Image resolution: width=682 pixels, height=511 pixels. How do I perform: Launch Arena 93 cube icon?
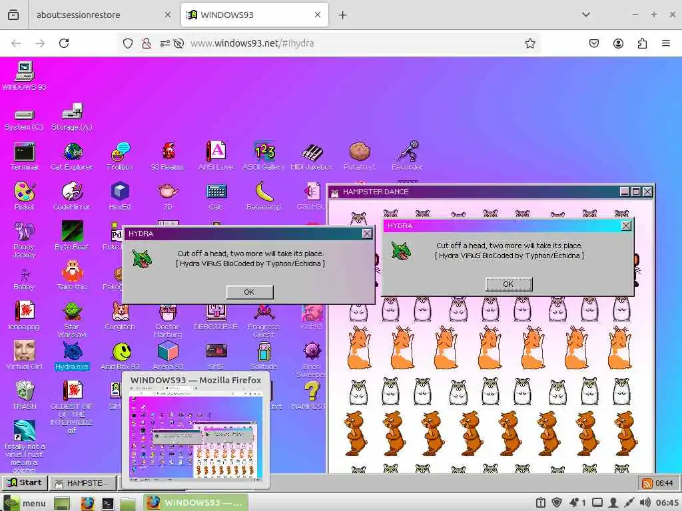pos(168,356)
